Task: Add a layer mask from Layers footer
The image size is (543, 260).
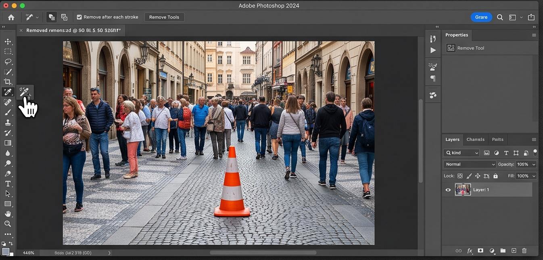Action: tap(480, 251)
